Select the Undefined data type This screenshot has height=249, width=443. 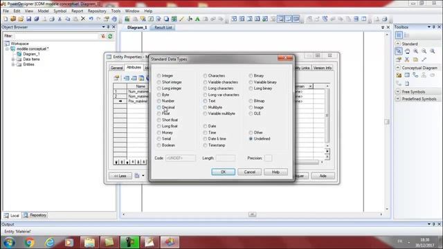click(x=260, y=139)
